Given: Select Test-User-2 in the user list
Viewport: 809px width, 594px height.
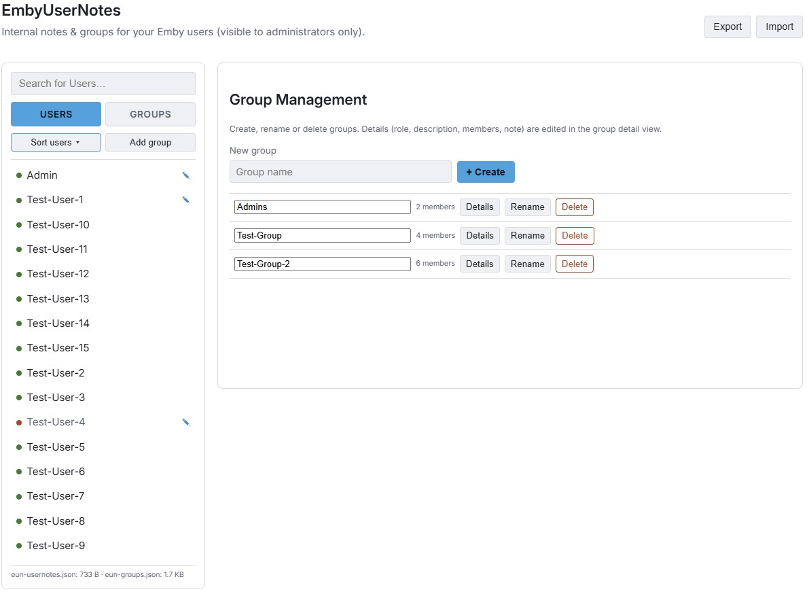Looking at the screenshot, I should pyautogui.click(x=103, y=372).
